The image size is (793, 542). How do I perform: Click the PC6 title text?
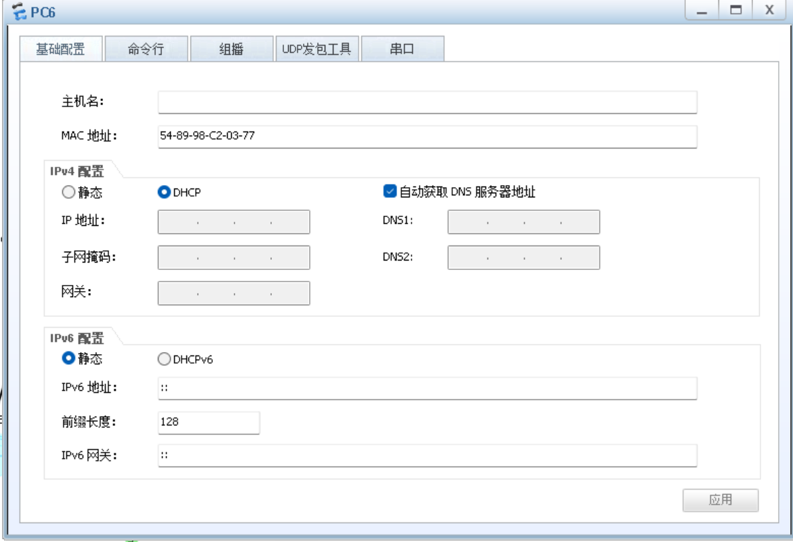point(43,12)
